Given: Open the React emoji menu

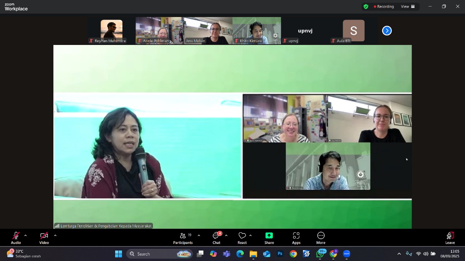Looking at the screenshot, I should (x=242, y=238).
